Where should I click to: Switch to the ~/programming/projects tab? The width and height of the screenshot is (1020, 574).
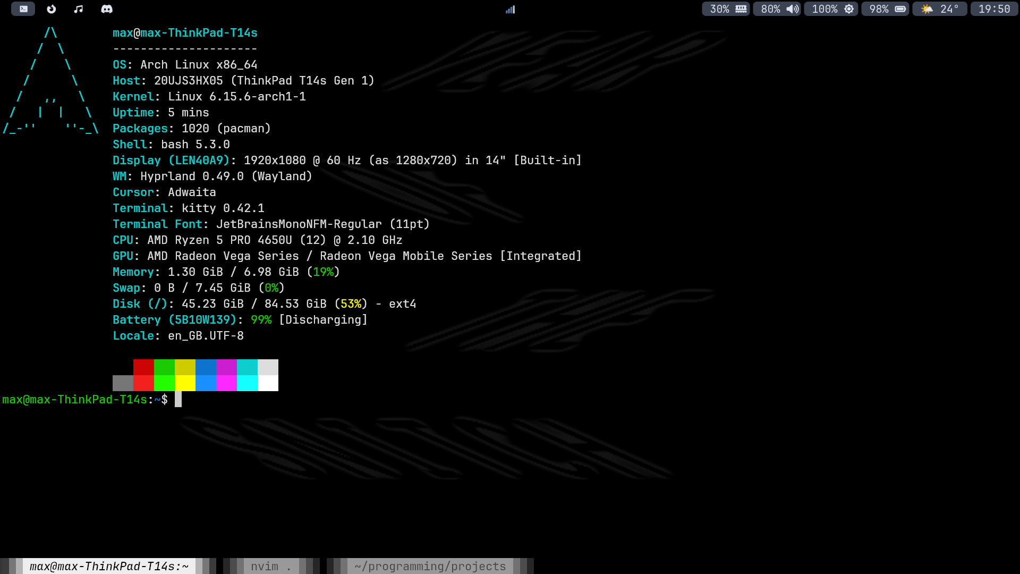[430, 567]
